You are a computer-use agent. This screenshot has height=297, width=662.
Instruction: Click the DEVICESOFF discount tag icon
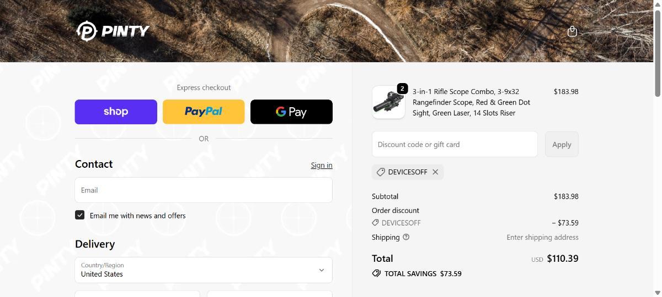[381, 172]
